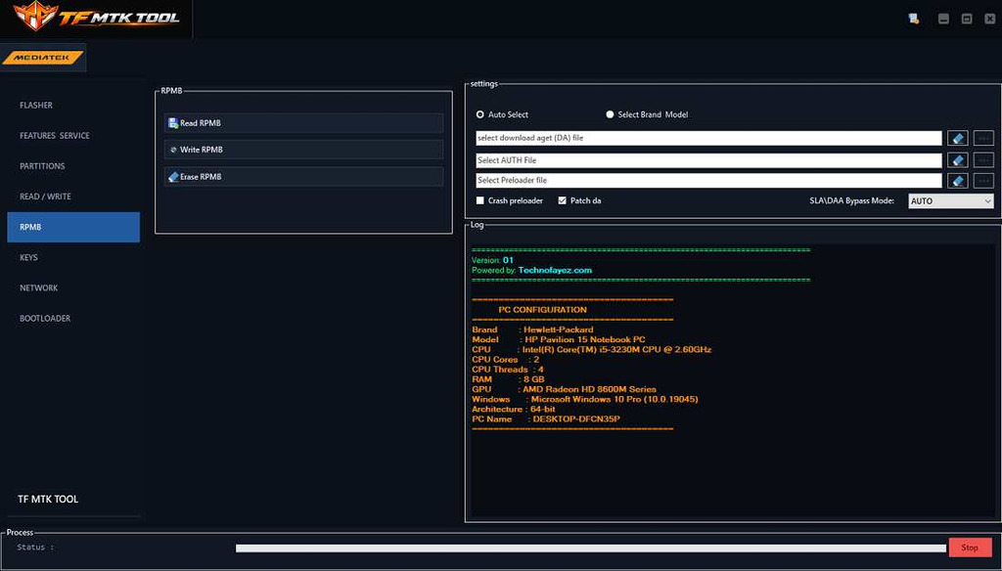Image resolution: width=1002 pixels, height=571 pixels.
Task: Open the FLASHER section
Action: (x=36, y=106)
